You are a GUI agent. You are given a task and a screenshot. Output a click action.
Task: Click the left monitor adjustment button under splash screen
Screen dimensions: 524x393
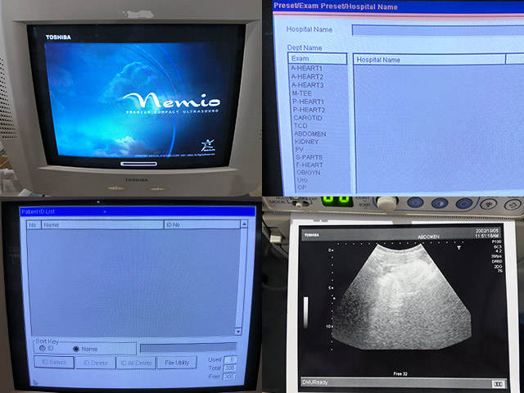click(116, 188)
